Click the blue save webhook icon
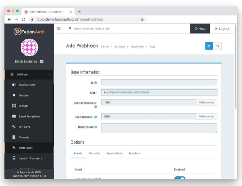The width and height of the screenshot is (242, 186). (209, 46)
